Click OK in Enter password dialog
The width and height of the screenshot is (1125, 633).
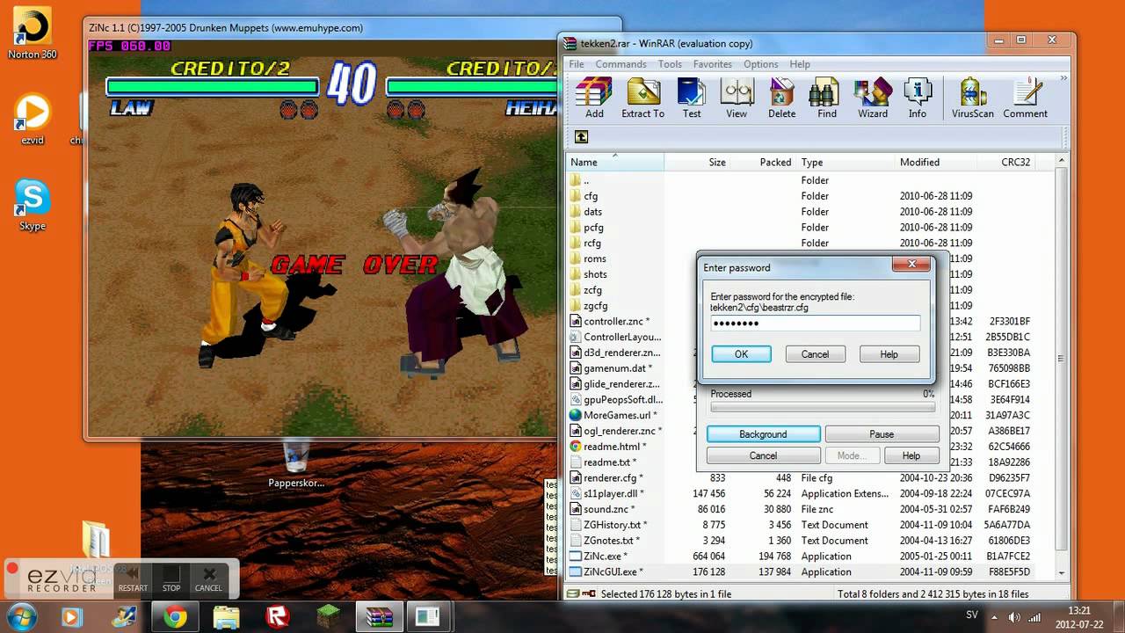point(741,354)
